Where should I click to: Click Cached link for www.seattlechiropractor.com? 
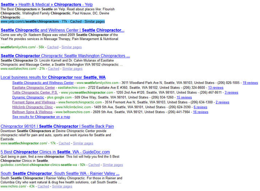(x=64, y=143)
